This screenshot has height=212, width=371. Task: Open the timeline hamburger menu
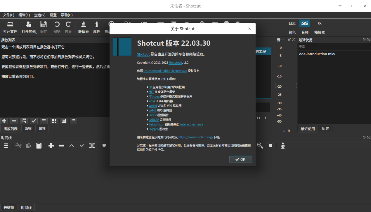(x=6, y=146)
